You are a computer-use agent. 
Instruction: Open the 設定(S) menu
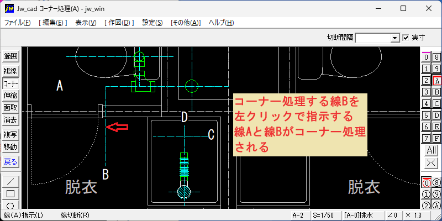pos(152,23)
